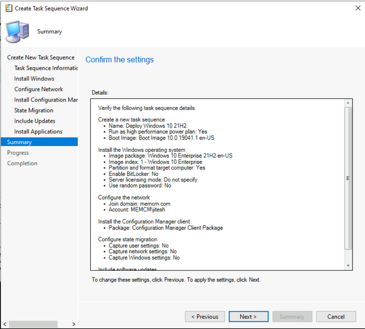Click the details vertical scrollbar thumb
365x329 pixels.
[x=348, y=179]
